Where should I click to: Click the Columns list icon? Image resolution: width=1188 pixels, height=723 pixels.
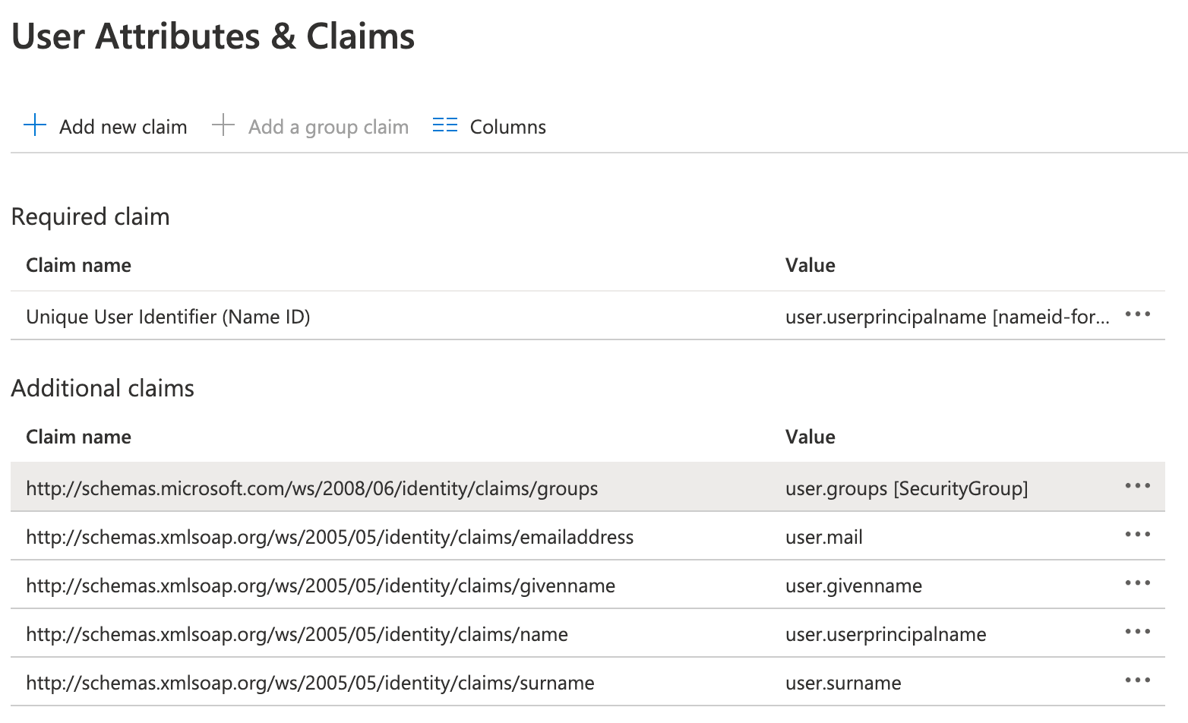pyautogui.click(x=444, y=125)
